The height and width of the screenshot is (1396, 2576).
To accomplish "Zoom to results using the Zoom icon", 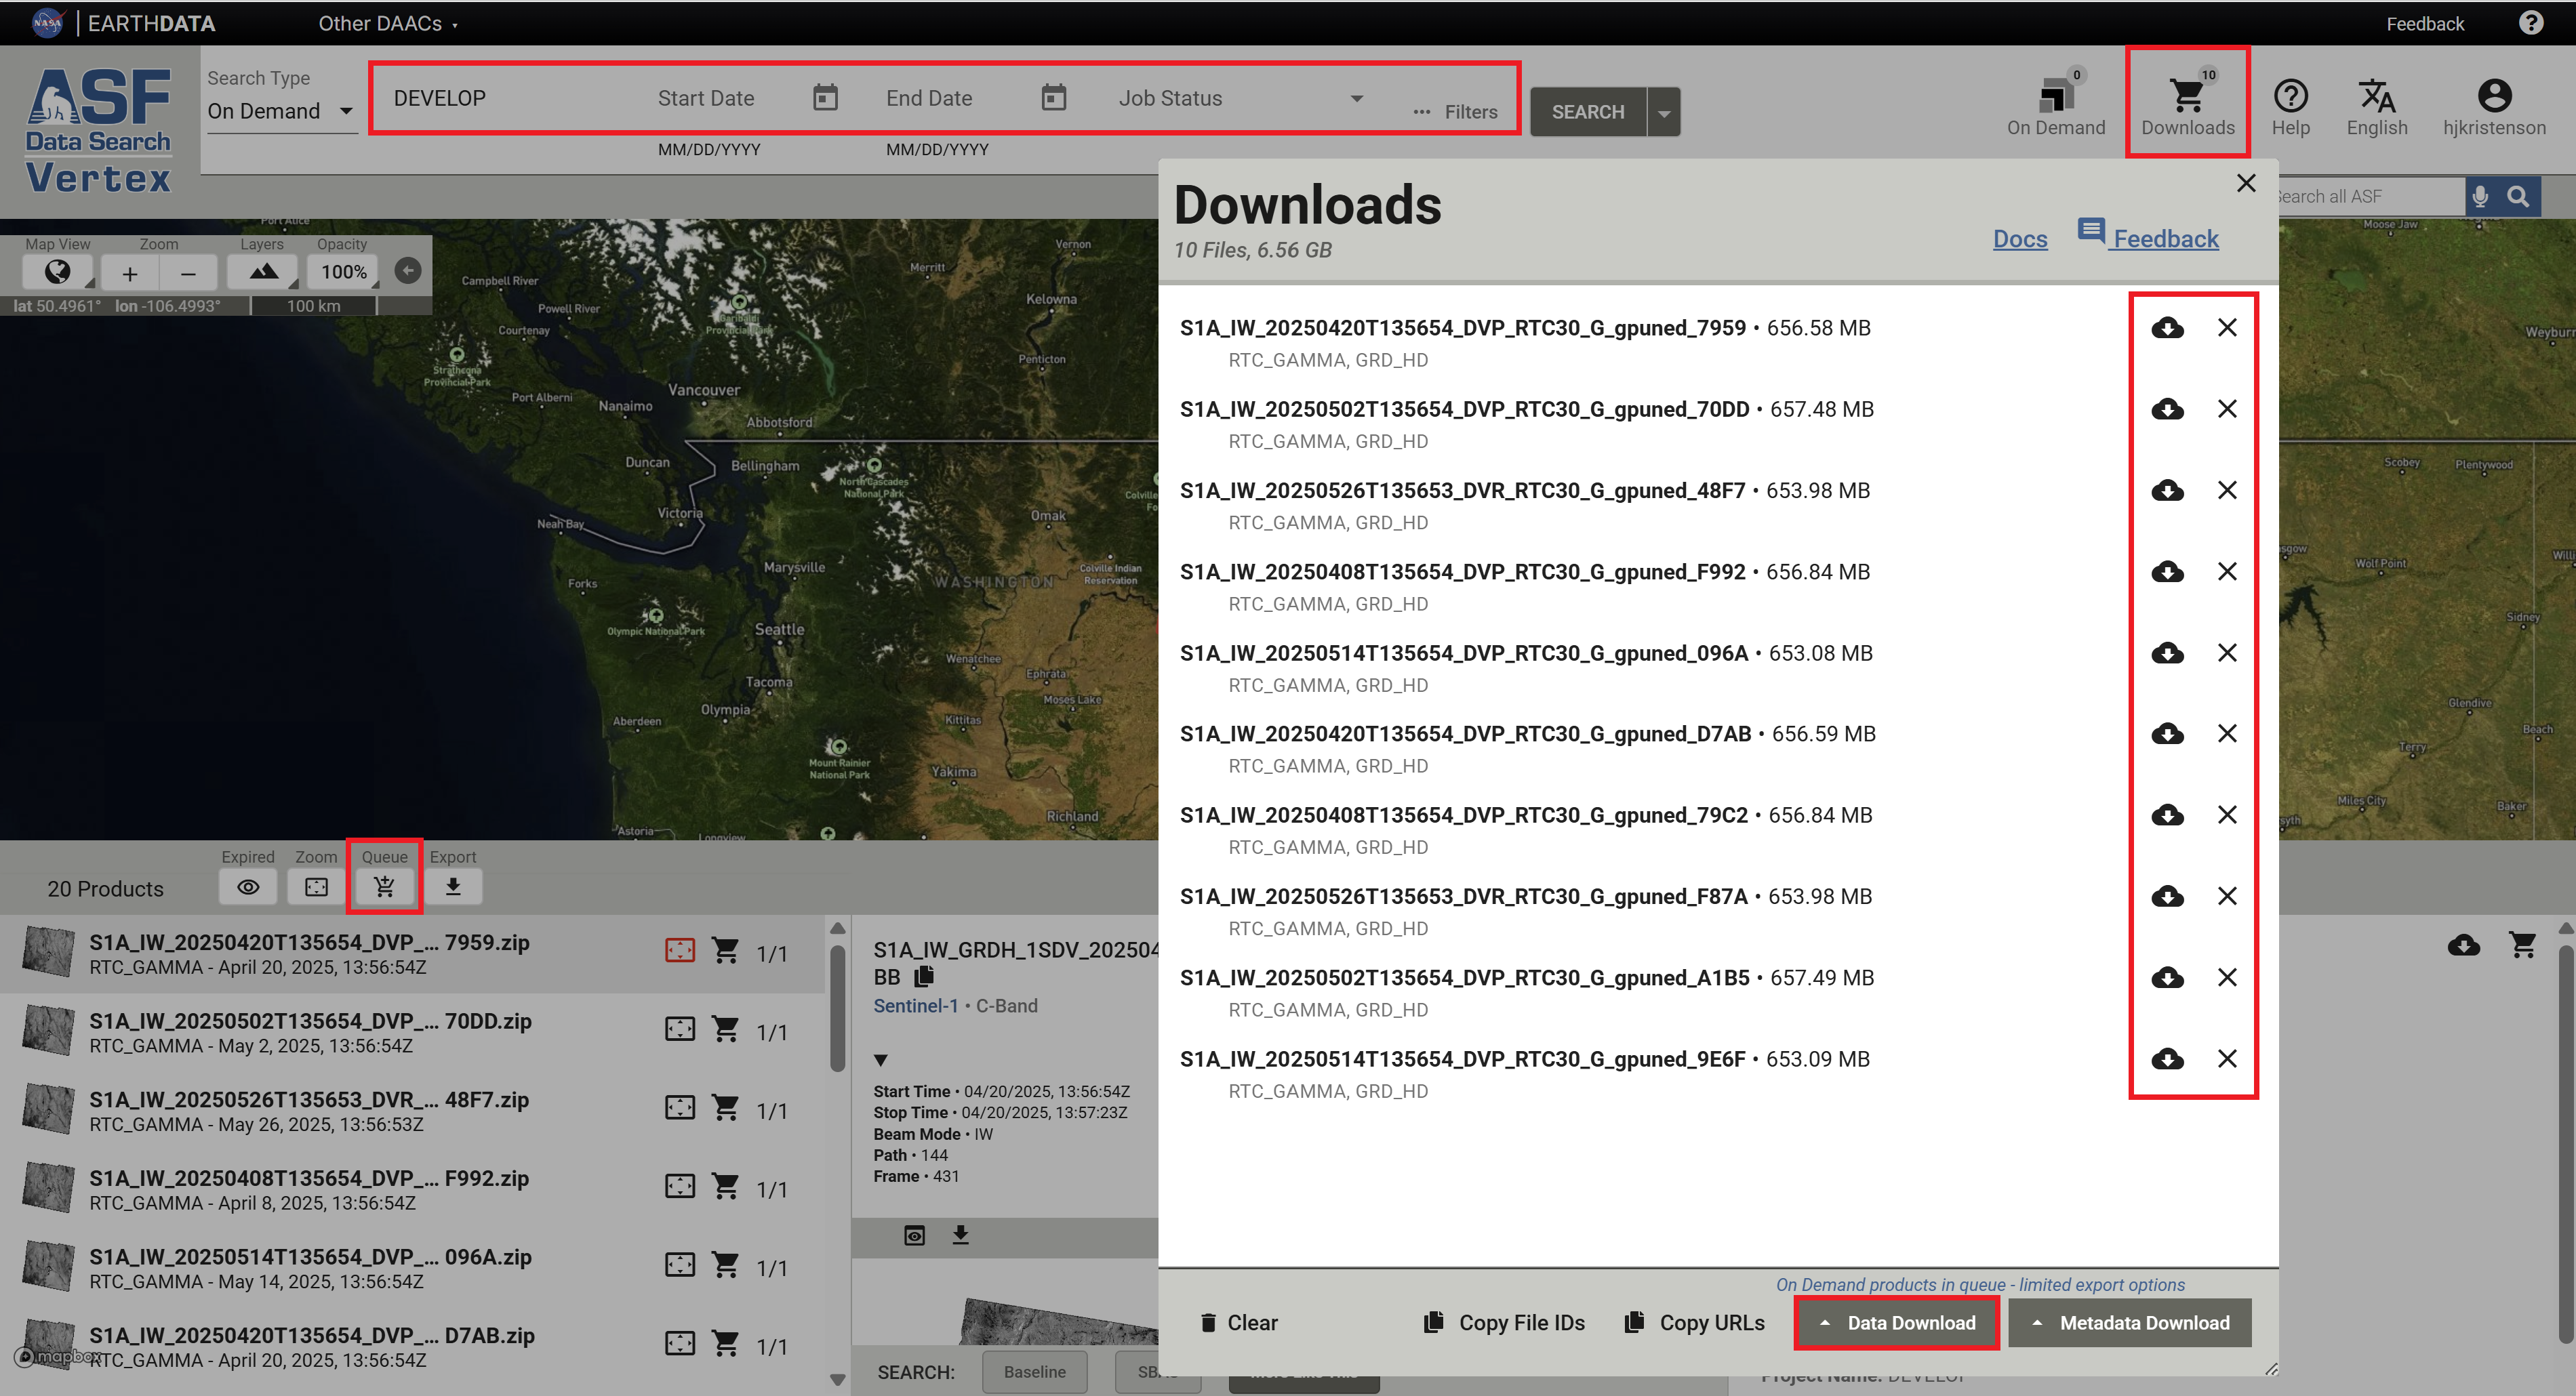I will 316,886.
